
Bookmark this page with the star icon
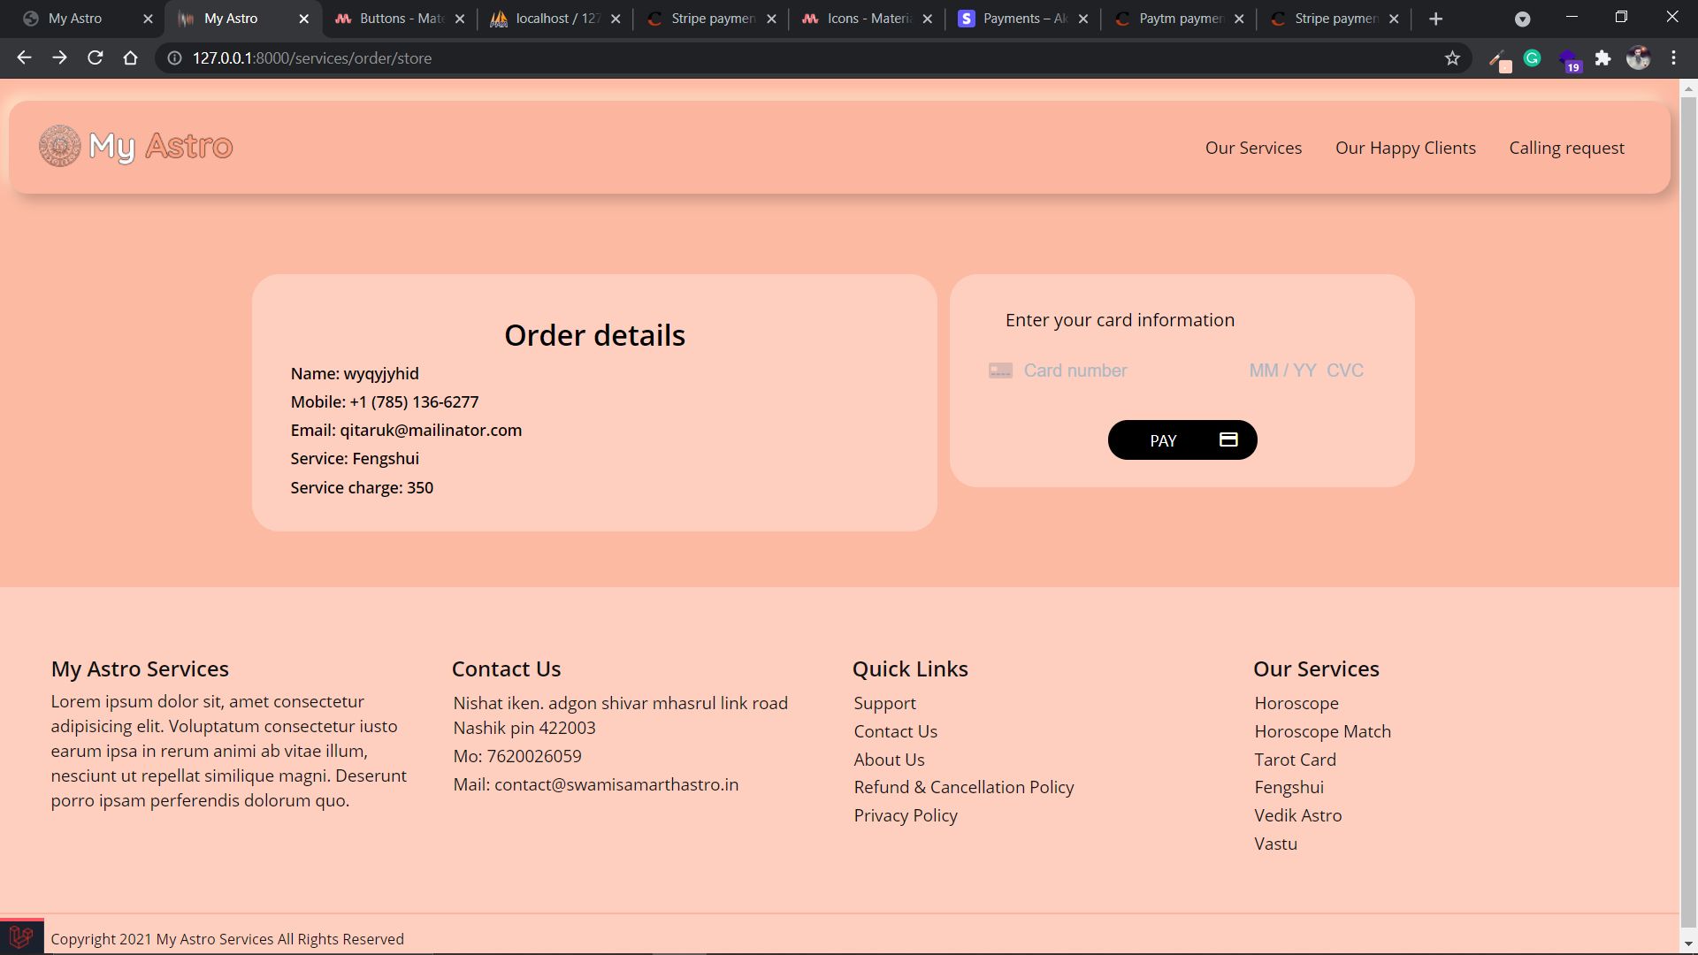coord(1452,58)
